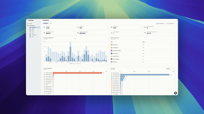Image resolution: width=204 pixels, height=114 pixels.
Task: Click the tallest bar in Flow runs distribution
Action: 70,52
